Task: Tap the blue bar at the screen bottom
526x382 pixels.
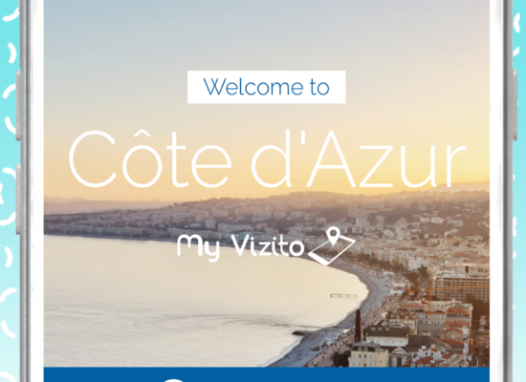Action: click(x=267, y=374)
